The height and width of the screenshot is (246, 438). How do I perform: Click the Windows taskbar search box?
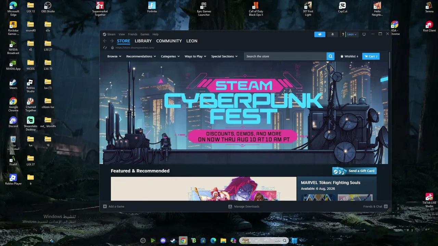(263, 241)
